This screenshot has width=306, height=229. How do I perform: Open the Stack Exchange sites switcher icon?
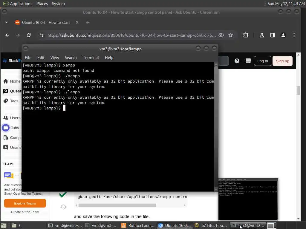[248, 61]
